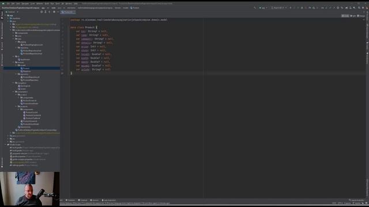Open the Build menu

47,3
